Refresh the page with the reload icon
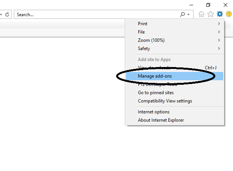Screen dimensions: 233x171 (x=7, y=14)
